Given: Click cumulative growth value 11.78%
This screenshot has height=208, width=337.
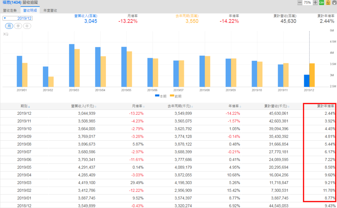Looking at the screenshot, I should [329, 190].
